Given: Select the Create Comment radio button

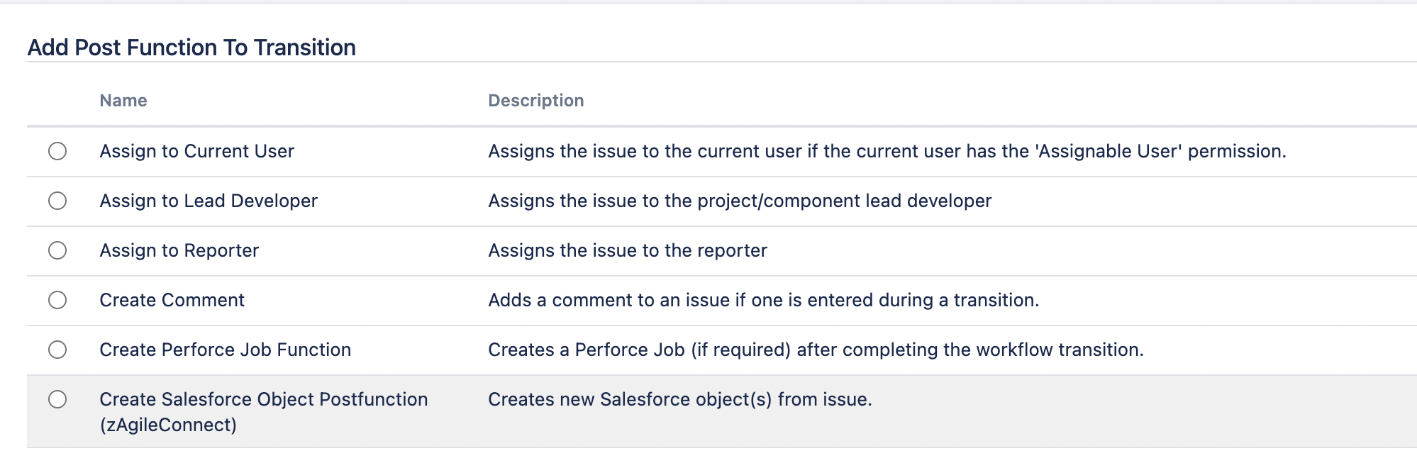Looking at the screenshot, I should (57, 300).
